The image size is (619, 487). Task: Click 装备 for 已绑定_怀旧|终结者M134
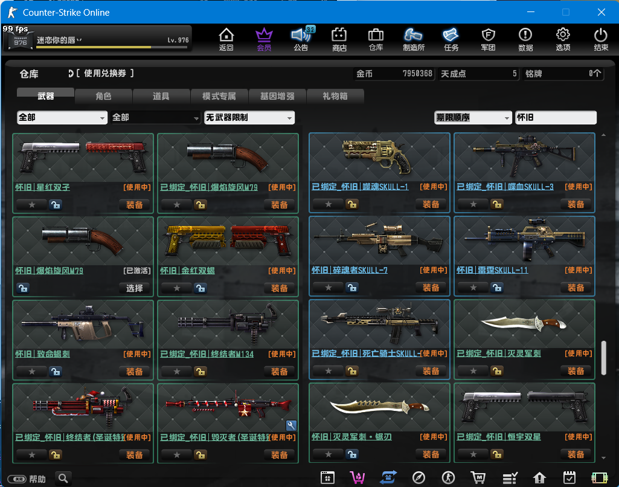(279, 371)
